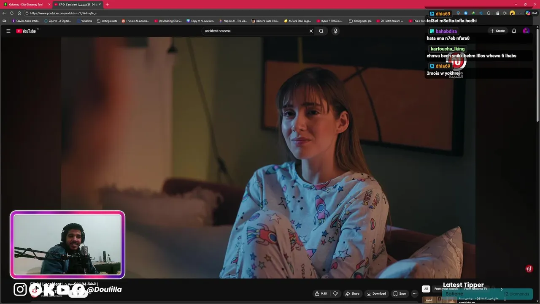Open more actions three-dot menu

(x=415, y=293)
